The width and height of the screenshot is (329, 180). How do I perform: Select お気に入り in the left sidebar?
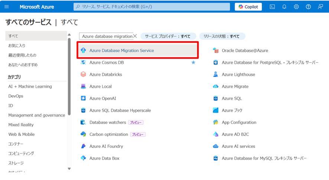click(17, 46)
